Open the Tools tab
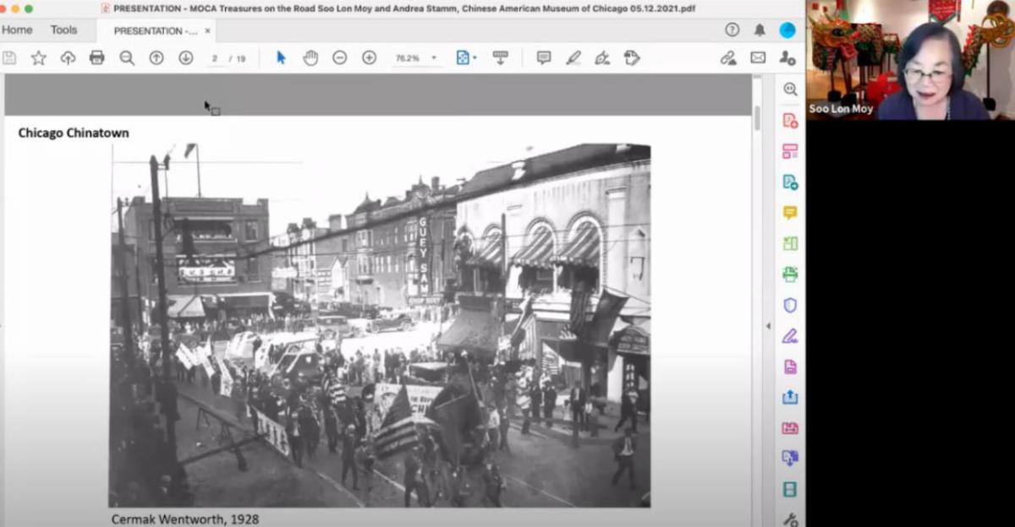Screen dimensions: 1015x527 click(63, 30)
